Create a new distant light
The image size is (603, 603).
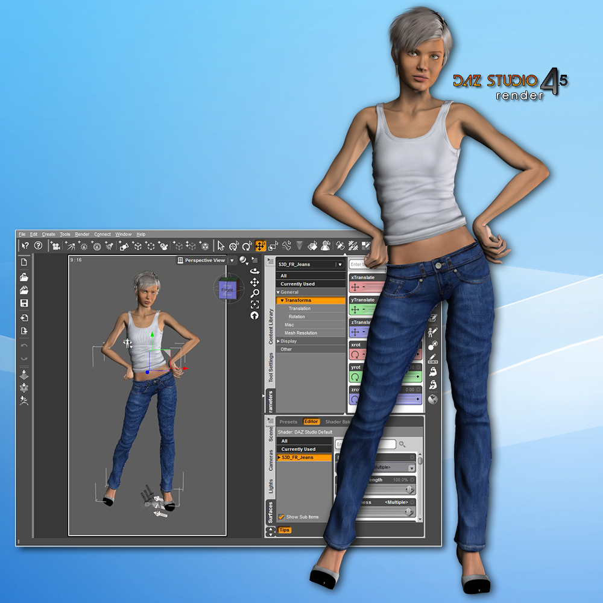(69, 246)
